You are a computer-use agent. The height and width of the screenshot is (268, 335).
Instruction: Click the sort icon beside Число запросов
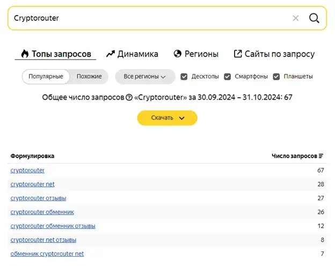pyautogui.click(x=321, y=156)
